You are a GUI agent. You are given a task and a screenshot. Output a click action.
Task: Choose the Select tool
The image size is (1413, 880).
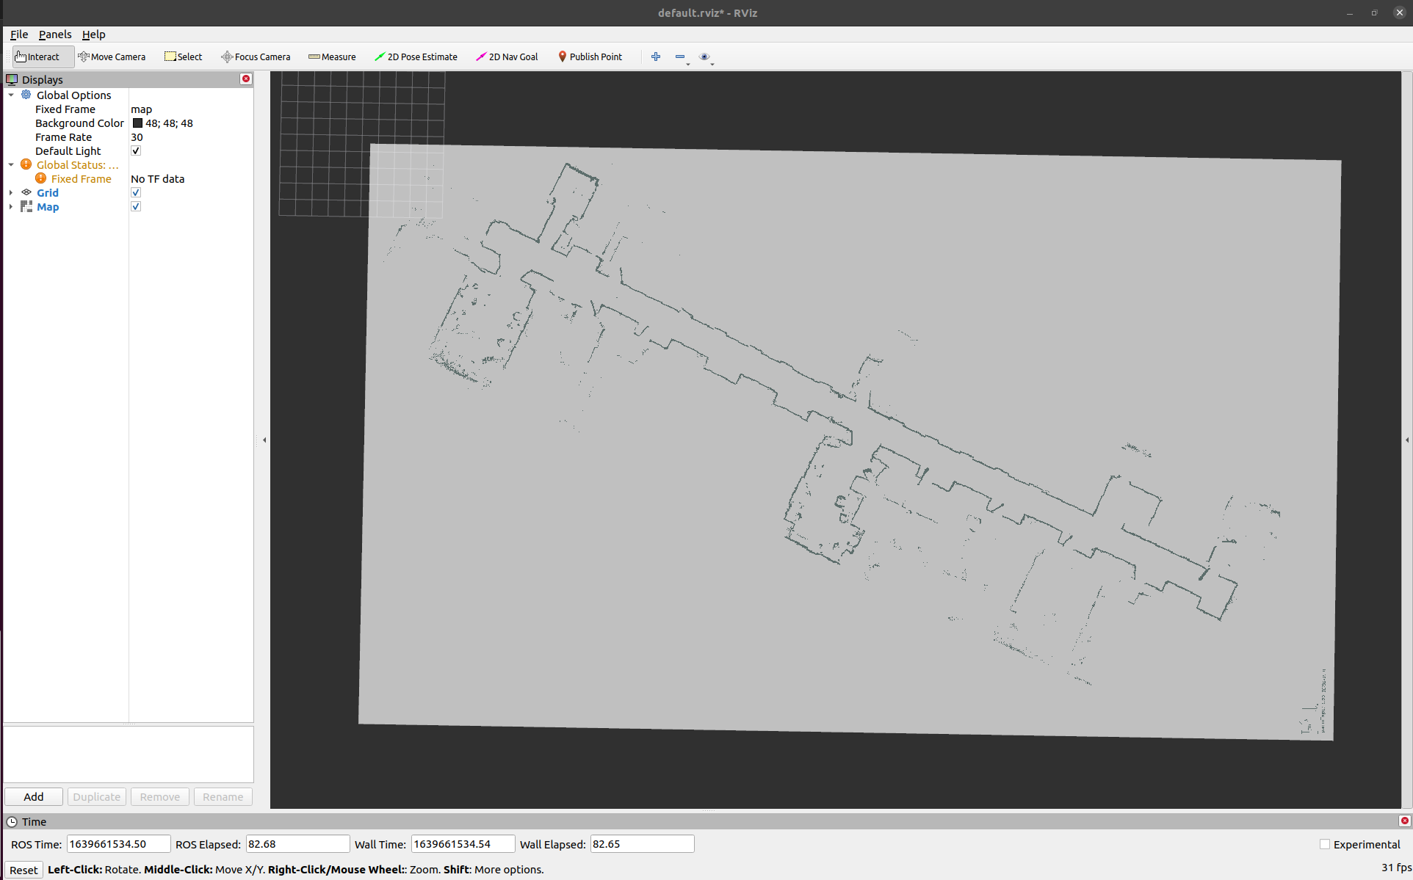click(x=184, y=57)
